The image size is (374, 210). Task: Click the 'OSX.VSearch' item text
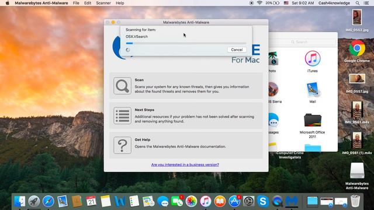[137, 37]
